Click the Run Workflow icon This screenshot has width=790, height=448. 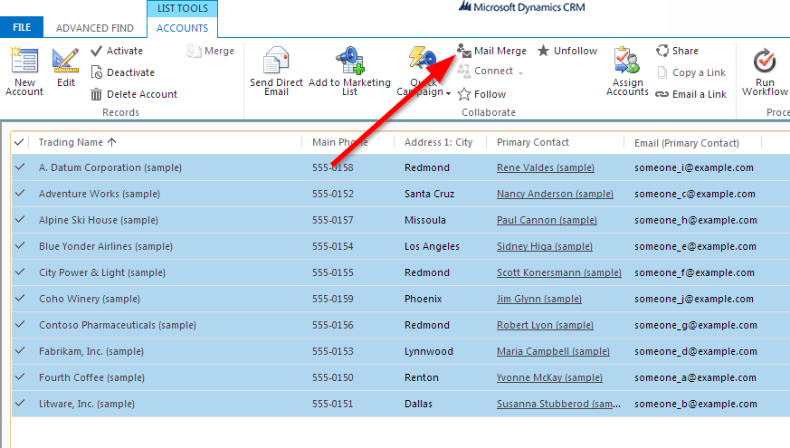pyautogui.click(x=765, y=61)
